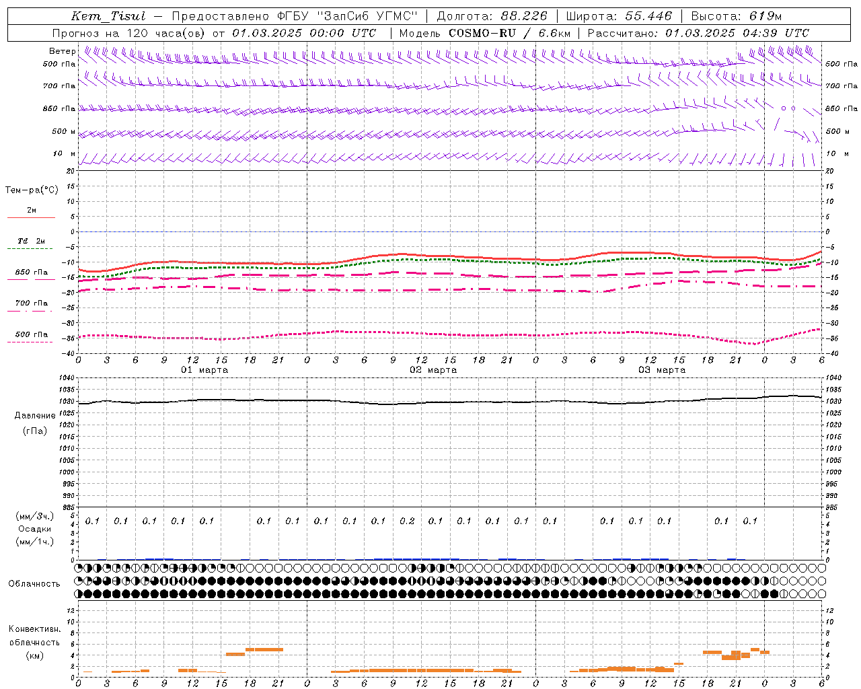Click the 700 гПа wind level label on right axis
This screenshot has height=689, width=861.
tap(841, 86)
